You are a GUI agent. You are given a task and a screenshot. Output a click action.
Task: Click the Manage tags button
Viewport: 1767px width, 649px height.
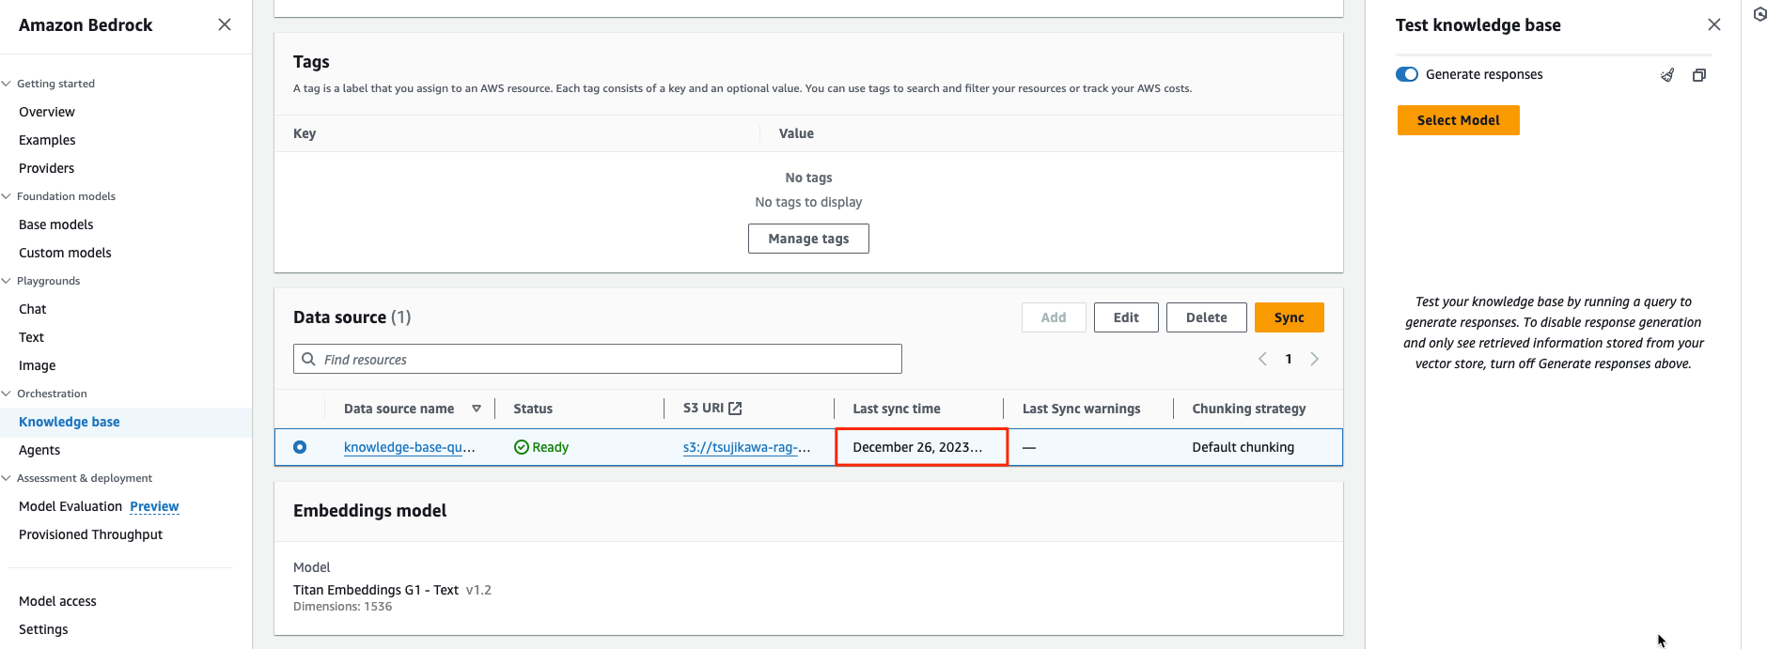808,239
